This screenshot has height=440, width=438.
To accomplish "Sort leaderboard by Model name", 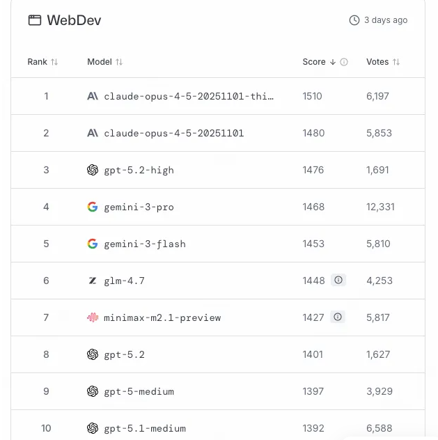I will (x=119, y=62).
